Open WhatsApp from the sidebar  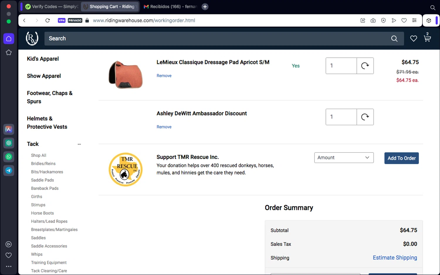coord(9,157)
